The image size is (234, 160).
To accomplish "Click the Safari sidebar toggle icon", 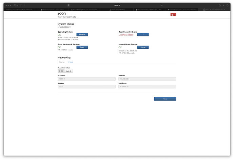I will 15,5.
